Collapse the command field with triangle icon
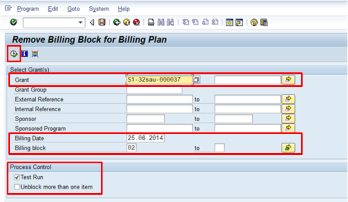Image resolution: width=348 pixels, height=202 pixels. point(92,22)
